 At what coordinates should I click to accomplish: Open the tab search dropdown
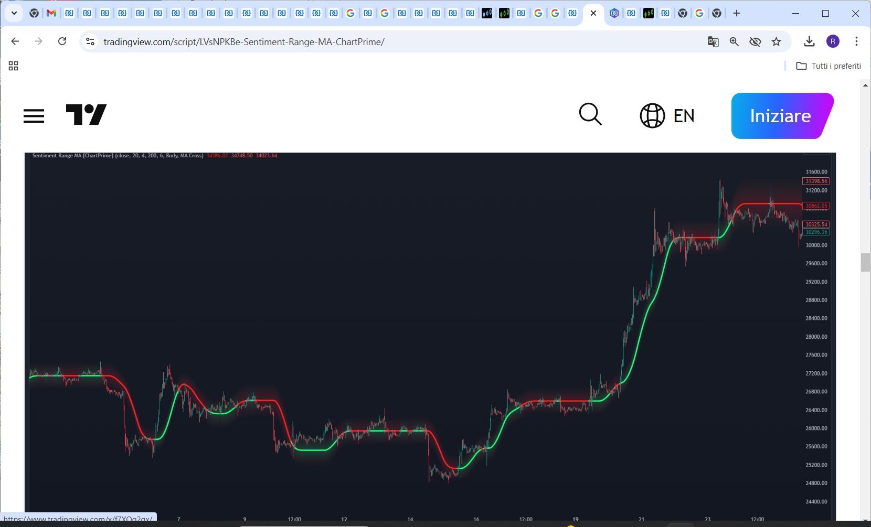point(14,13)
